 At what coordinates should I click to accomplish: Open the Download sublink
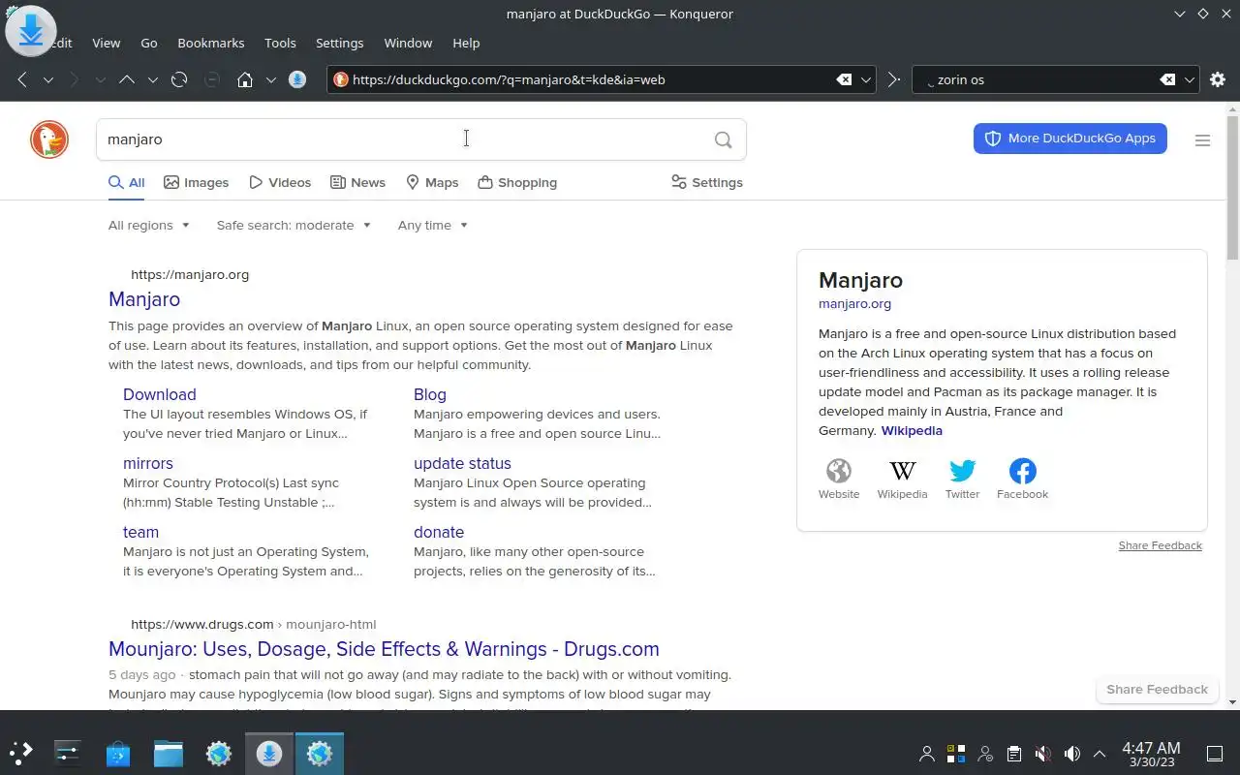click(x=160, y=394)
